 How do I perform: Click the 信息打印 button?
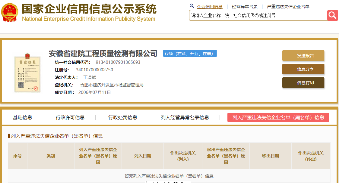coord(303,83)
